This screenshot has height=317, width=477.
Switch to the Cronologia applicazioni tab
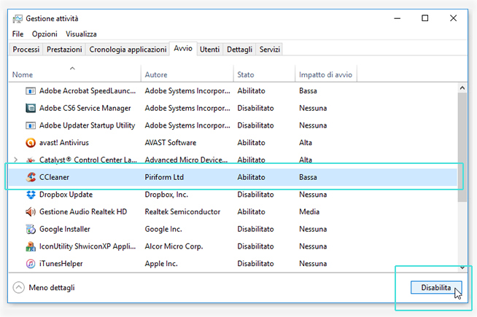(x=128, y=50)
